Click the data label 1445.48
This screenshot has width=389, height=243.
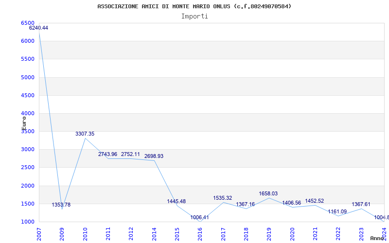point(177,201)
